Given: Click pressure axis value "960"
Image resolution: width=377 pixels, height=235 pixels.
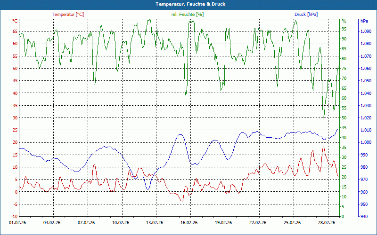Looking at the screenshot, I should point(364,192).
